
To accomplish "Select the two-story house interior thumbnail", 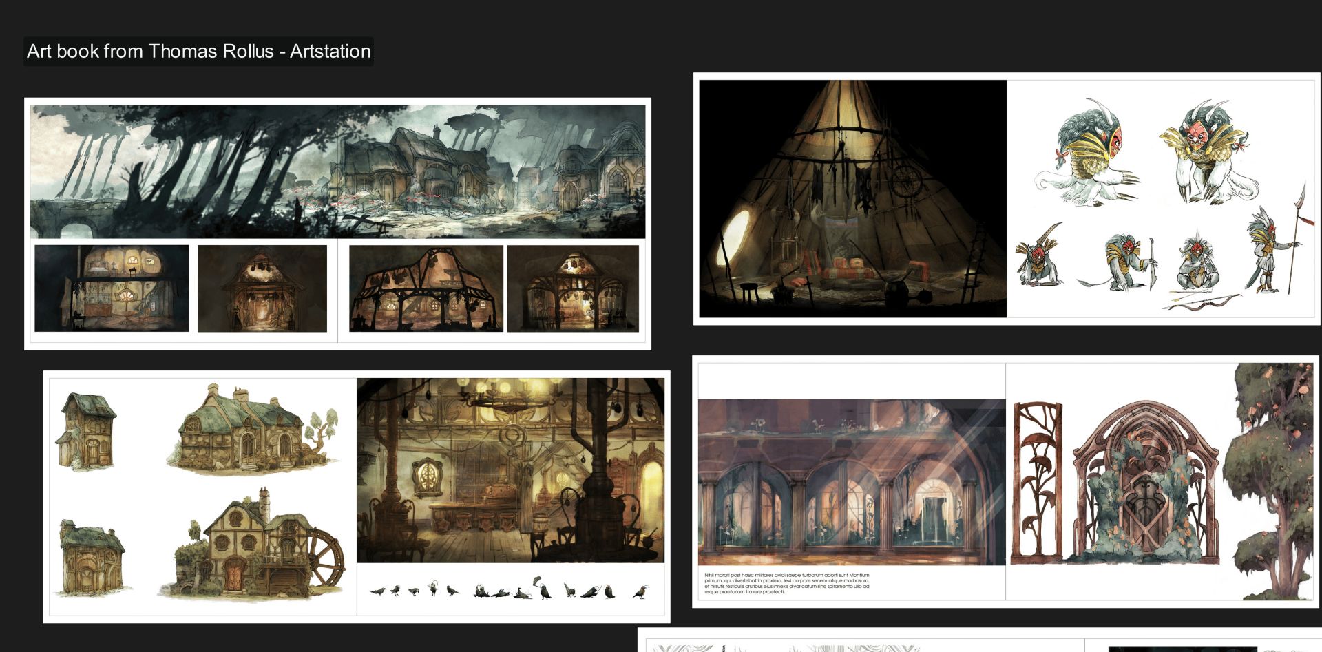I will [x=112, y=288].
